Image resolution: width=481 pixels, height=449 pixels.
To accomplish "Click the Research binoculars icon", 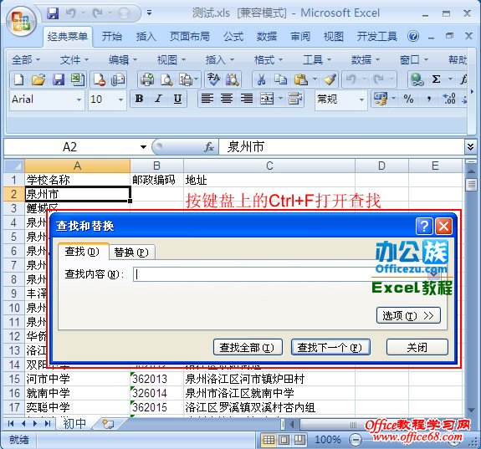I will 233,79.
